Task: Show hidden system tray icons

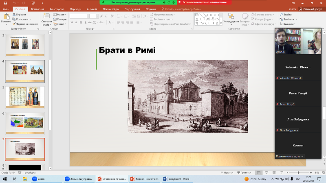Action: click(x=272, y=179)
